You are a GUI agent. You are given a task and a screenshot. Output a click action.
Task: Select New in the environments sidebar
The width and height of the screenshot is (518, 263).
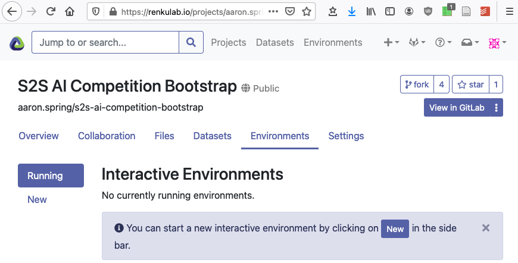37,199
